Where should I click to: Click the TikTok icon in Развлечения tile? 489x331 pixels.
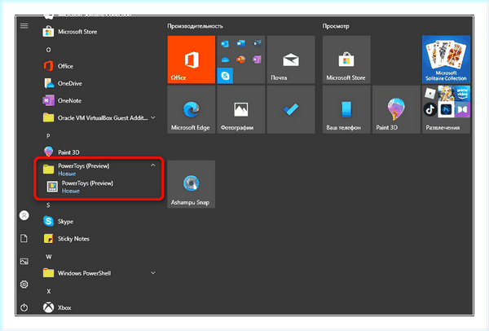tap(430, 109)
